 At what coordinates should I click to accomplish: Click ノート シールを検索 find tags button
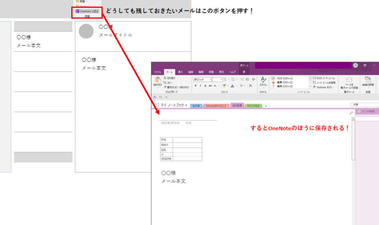(x=324, y=83)
